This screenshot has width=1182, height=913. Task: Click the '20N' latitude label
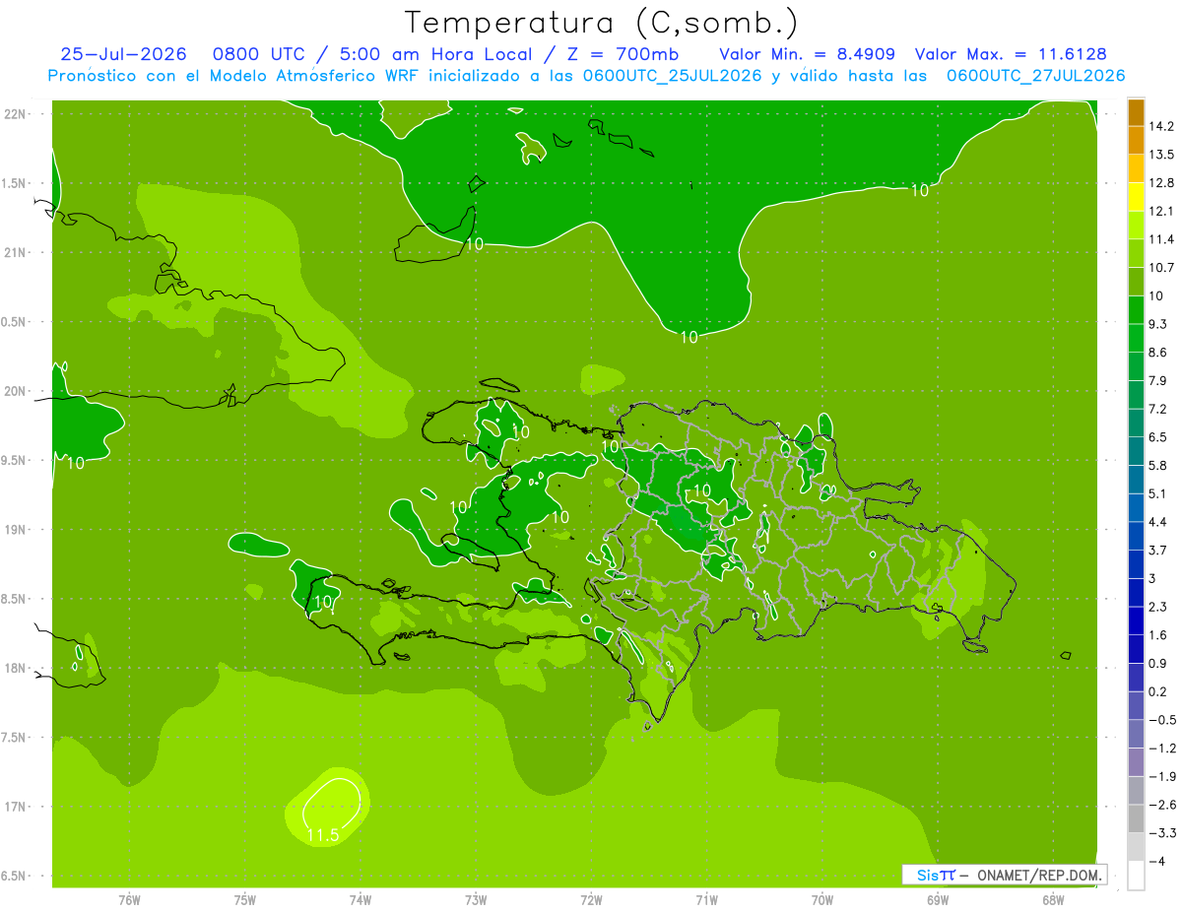click(15, 391)
